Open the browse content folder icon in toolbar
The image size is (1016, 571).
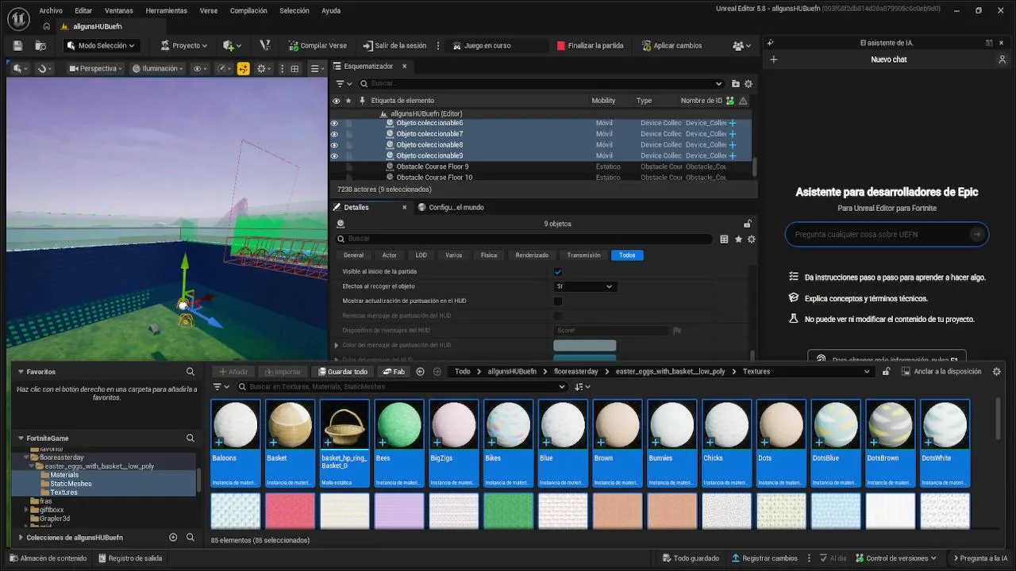[39, 46]
